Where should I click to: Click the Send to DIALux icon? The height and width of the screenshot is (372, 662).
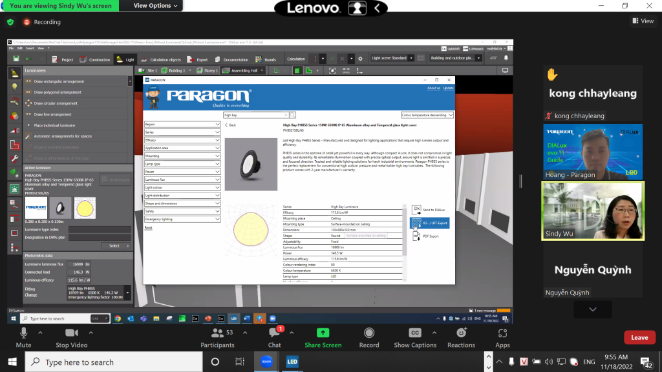417,210
